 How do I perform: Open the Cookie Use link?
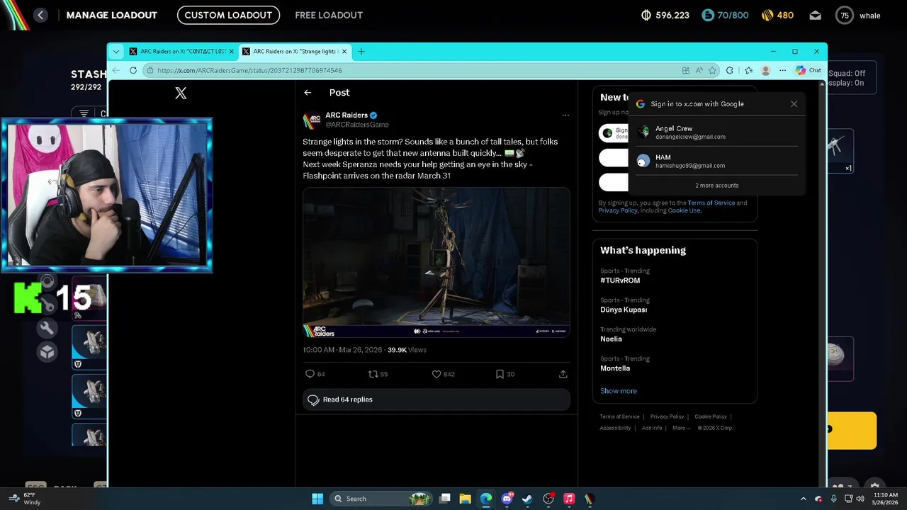[x=684, y=210]
